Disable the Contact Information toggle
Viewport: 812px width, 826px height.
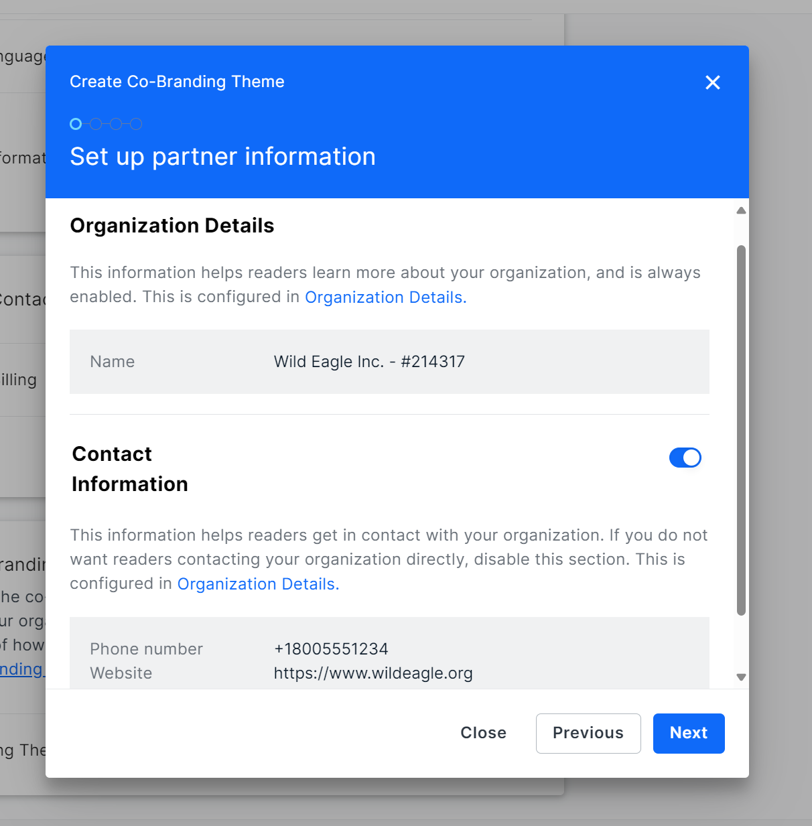[685, 458]
